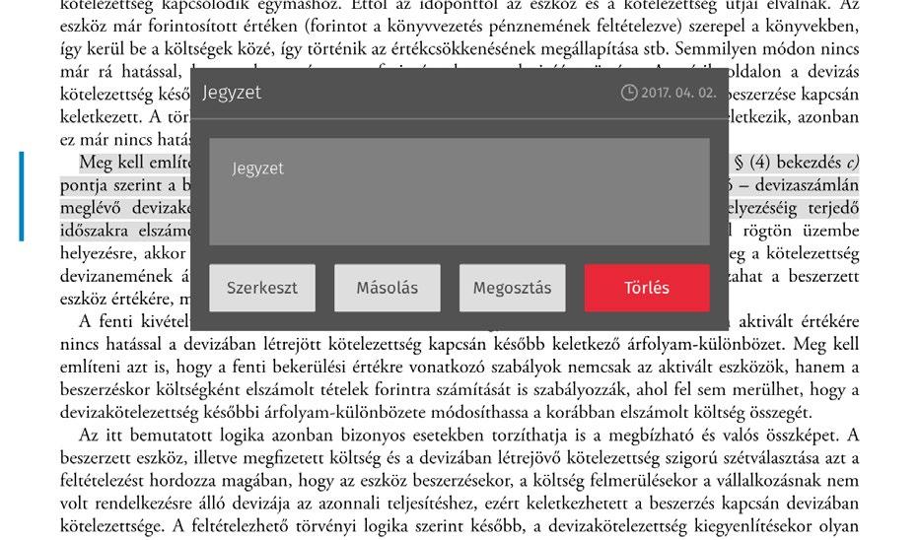The height and width of the screenshot is (540, 919).
Task: Click the "Jegyzet" dialog title
Action: coord(232,93)
